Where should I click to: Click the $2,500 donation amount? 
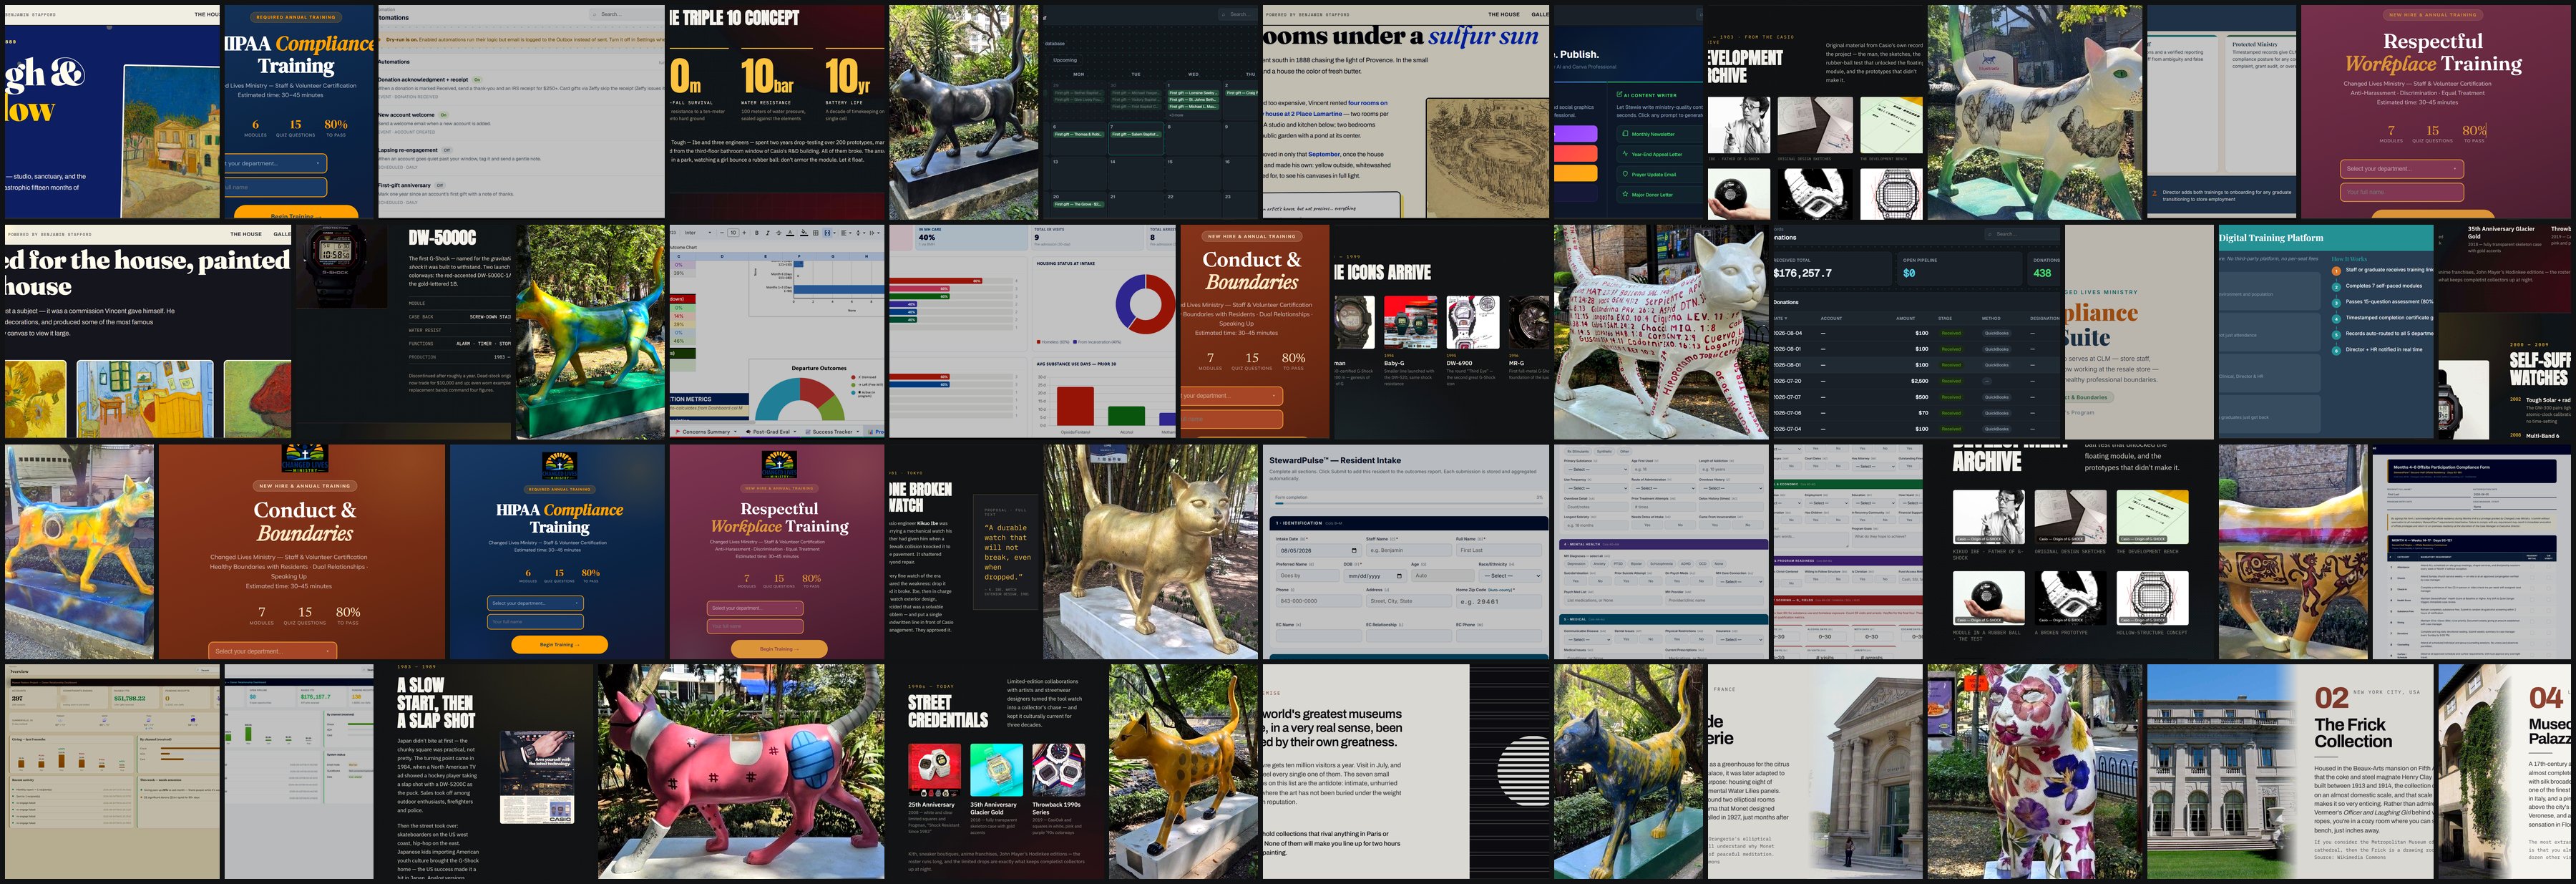(1920, 382)
